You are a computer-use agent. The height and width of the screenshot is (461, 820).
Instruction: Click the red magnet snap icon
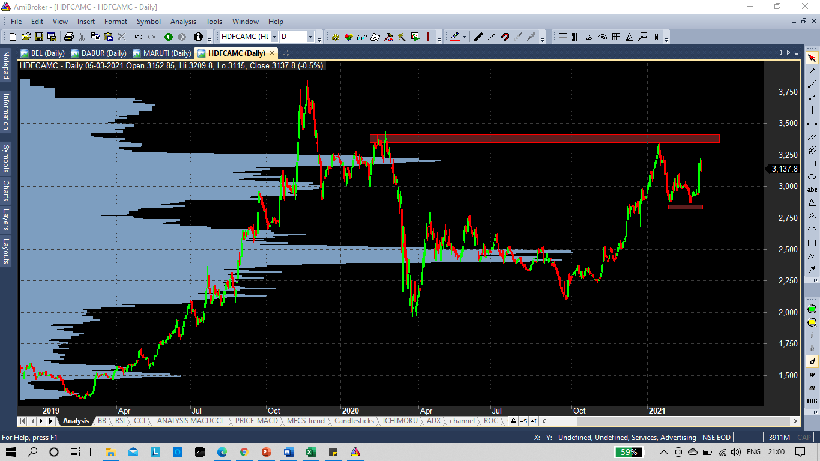505,37
